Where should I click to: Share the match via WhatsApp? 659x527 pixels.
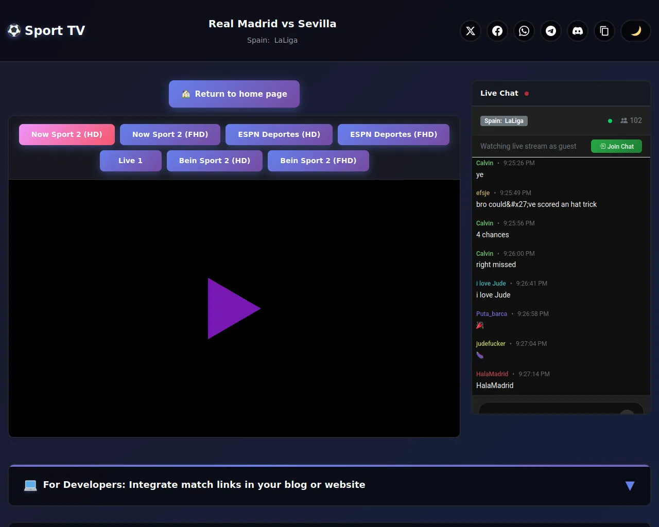524,31
